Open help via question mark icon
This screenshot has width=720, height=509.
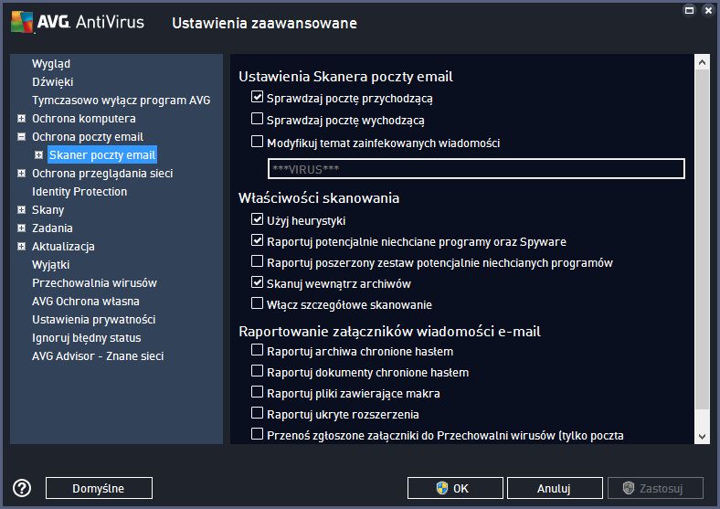pos(22,488)
